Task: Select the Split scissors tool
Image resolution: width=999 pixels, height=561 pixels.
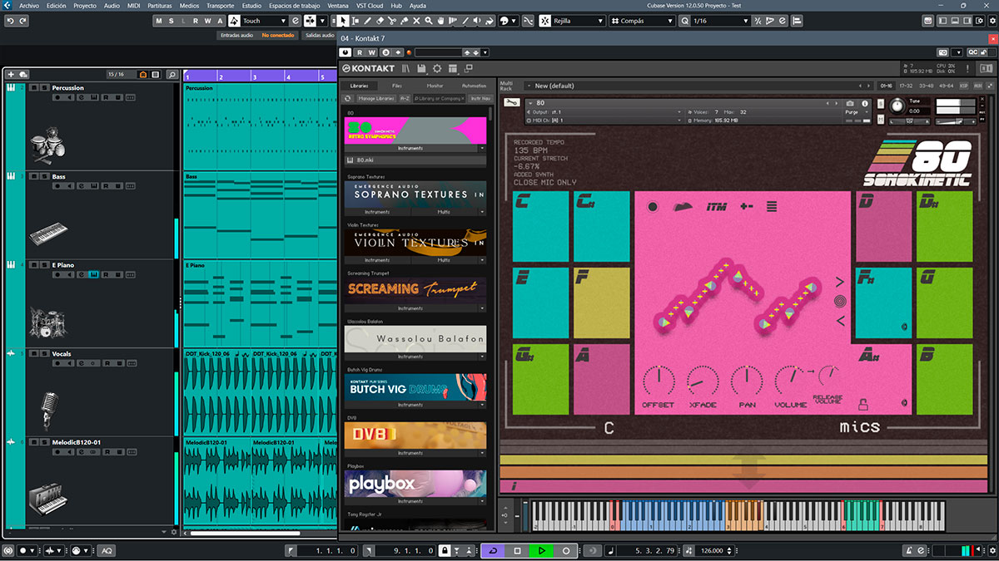Action: pos(392,21)
